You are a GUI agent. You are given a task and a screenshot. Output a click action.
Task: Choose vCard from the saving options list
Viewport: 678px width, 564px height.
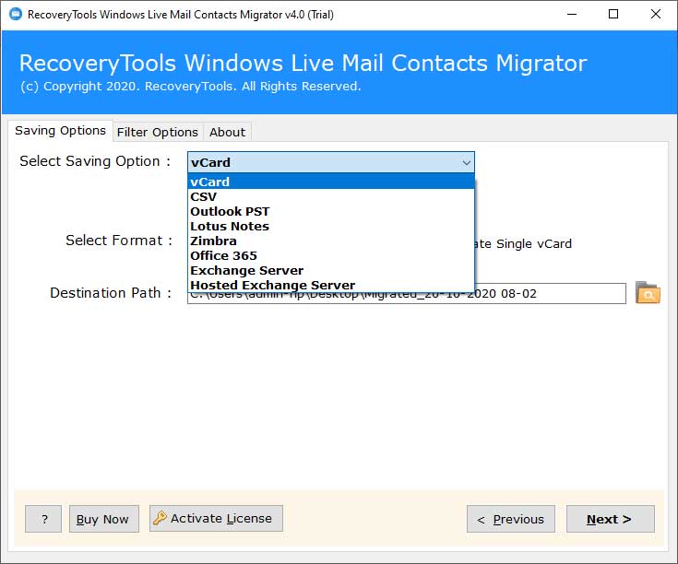pyautogui.click(x=331, y=182)
